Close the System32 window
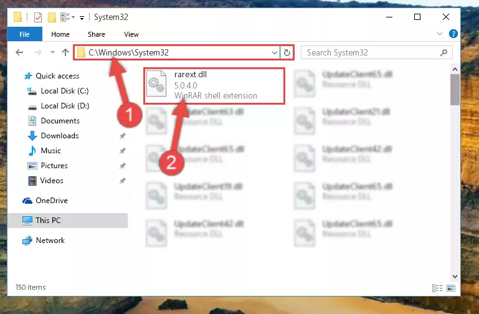 pos(446,17)
